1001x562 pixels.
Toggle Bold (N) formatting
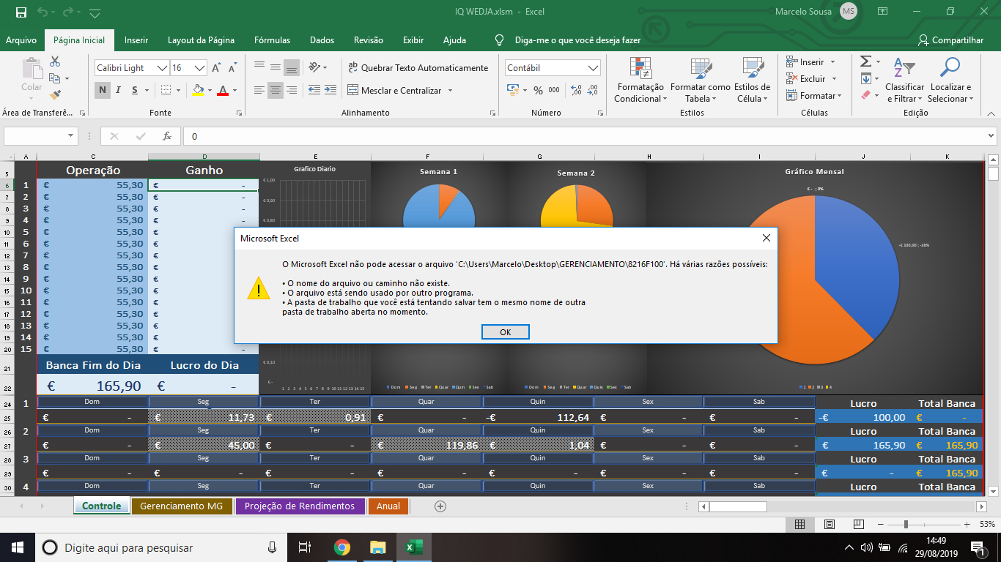pyautogui.click(x=102, y=90)
